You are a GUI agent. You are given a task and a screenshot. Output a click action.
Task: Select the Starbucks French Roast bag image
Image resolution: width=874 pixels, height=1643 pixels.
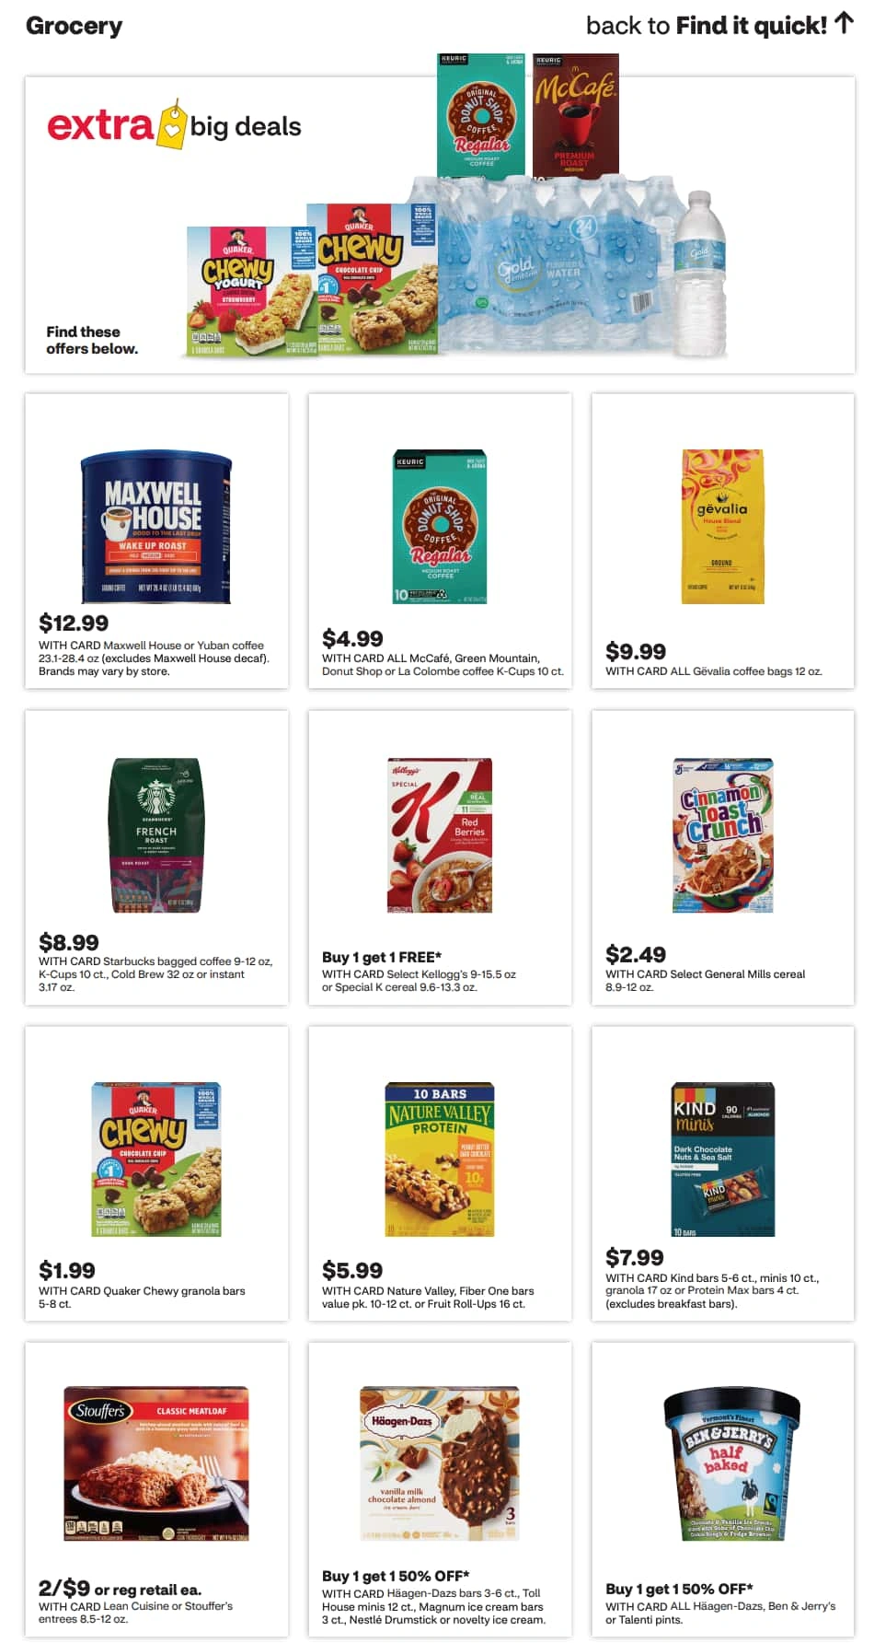[x=156, y=835]
